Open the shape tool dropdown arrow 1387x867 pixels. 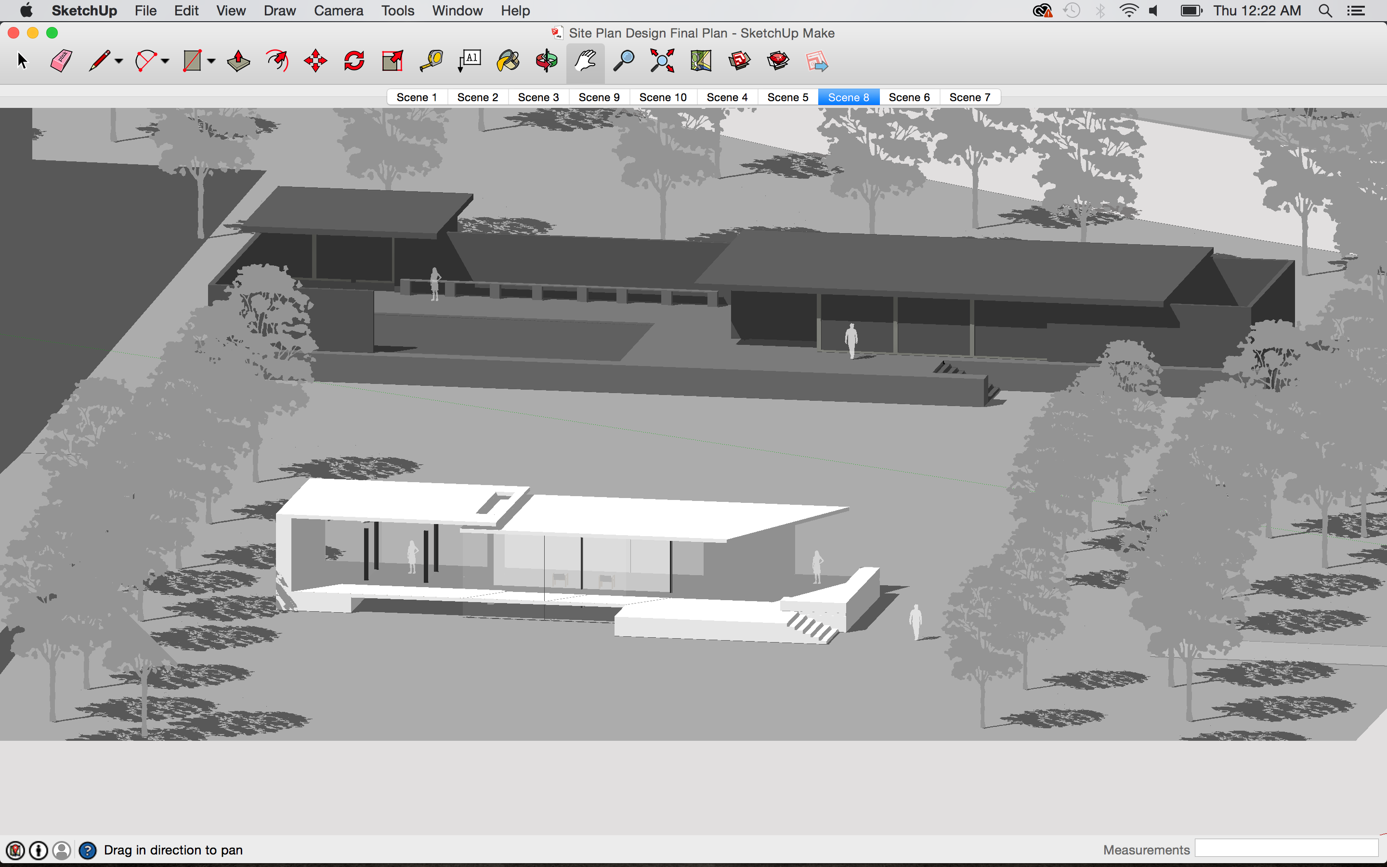click(211, 61)
